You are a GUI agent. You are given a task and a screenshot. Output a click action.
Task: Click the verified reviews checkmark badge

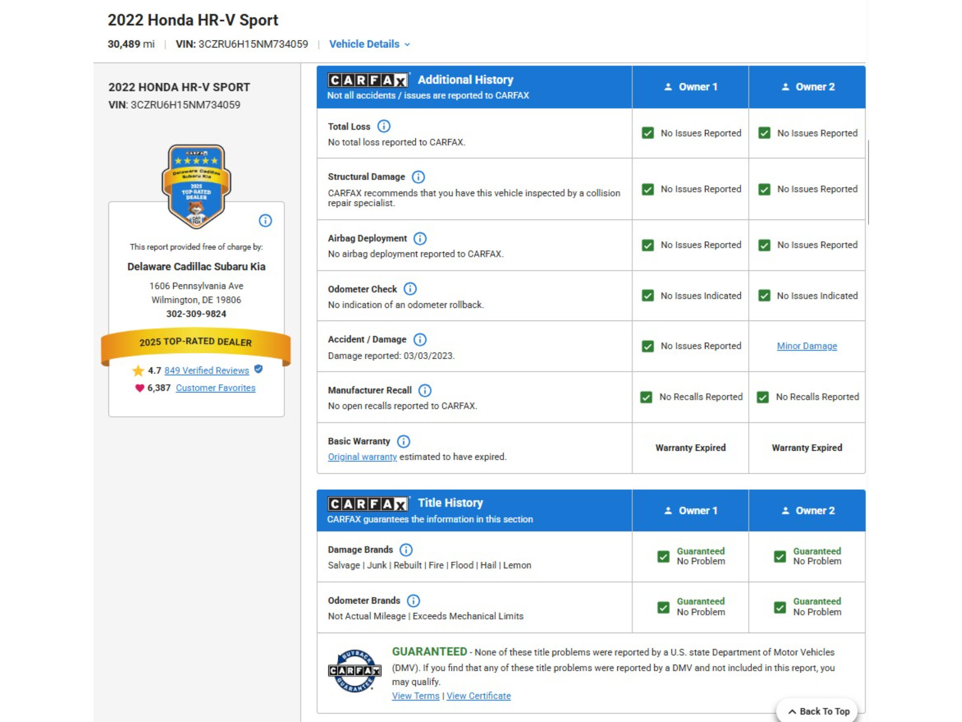click(x=258, y=369)
